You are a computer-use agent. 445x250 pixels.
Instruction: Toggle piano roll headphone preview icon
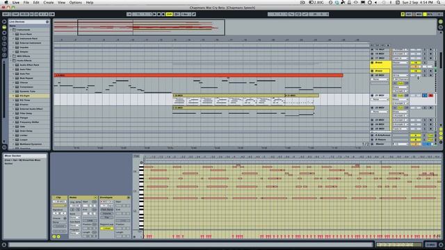[141, 162]
